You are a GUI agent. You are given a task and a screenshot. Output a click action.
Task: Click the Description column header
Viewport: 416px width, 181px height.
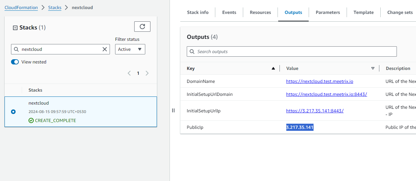click(x=398, y=68)
